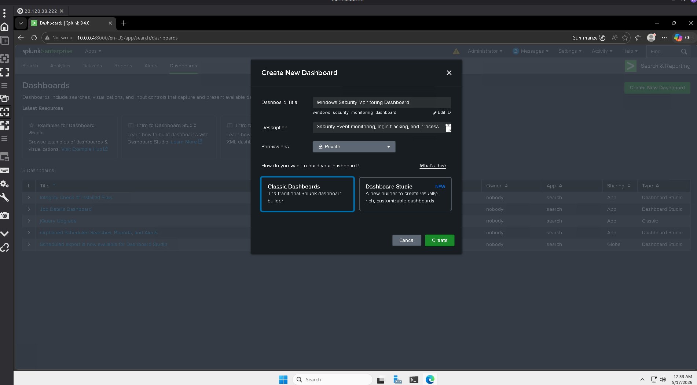This screenshot has width=697, height=385.
Task: Open the vertical three-dot menu atop the sidebar
Action: coord(4,14)
